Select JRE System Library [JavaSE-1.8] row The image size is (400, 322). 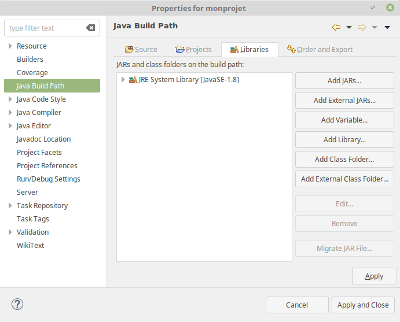point(204,80)
